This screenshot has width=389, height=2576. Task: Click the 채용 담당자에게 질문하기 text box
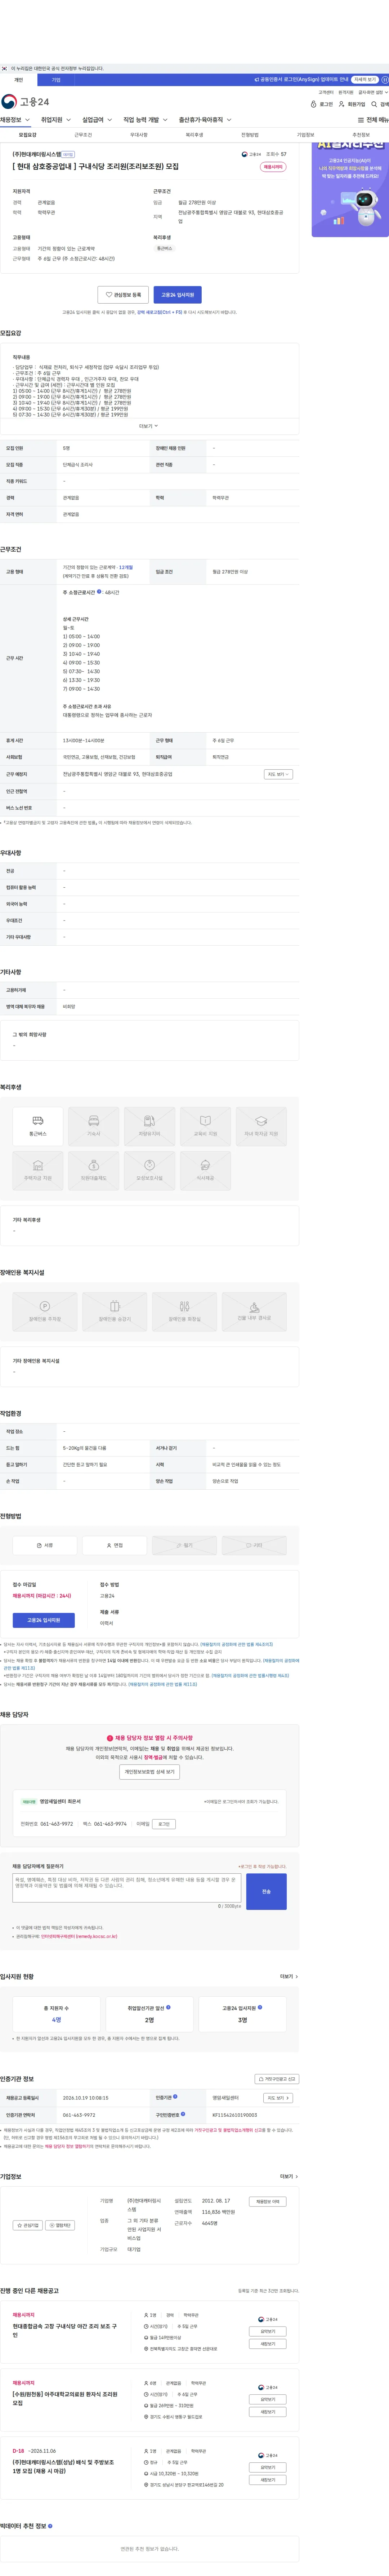[128, 1888]
